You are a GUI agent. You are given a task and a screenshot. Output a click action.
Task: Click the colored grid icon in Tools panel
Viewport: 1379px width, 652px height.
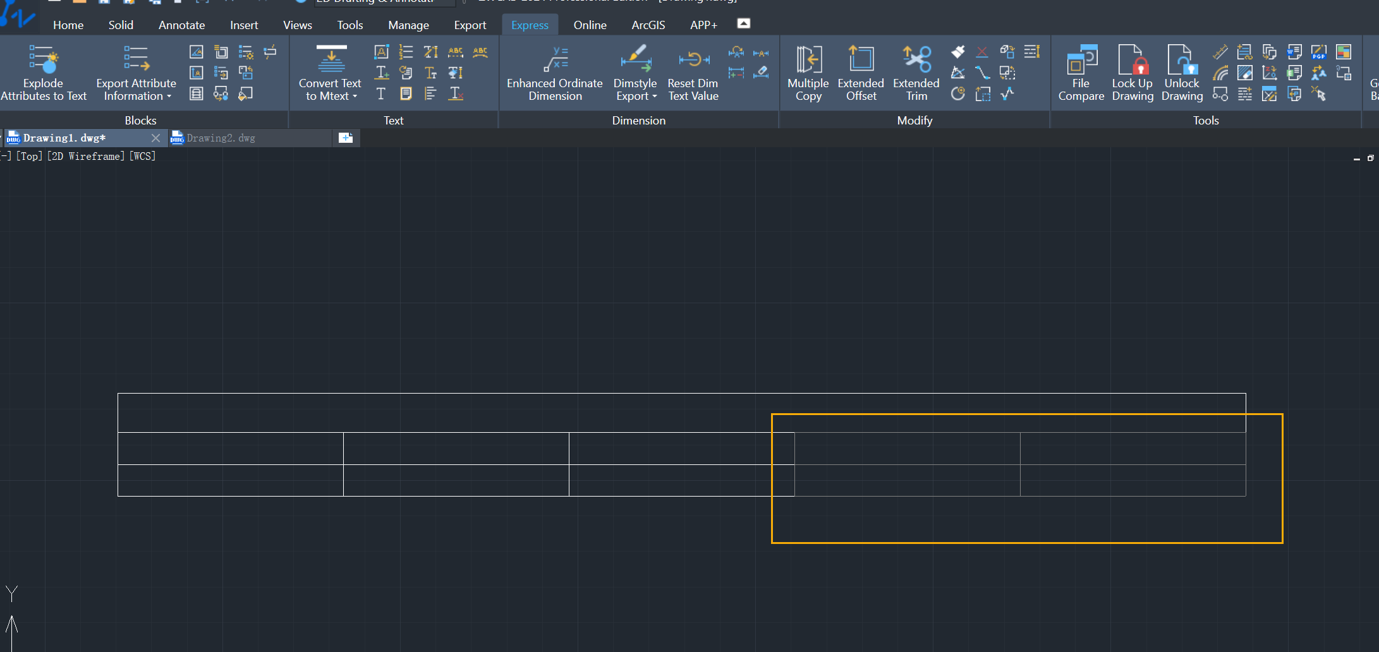[x=1344, y=52]
